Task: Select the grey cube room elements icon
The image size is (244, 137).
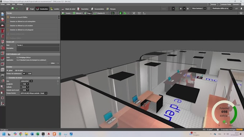Action: click(x=3, y=70)
